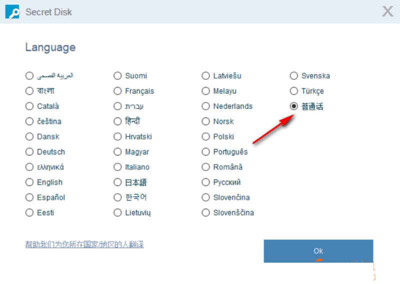
Task: Choose the Svenska radio button
Action: pyautogui.click(x=294, y=76)
